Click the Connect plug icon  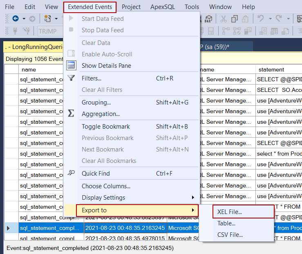pos(15,31)
